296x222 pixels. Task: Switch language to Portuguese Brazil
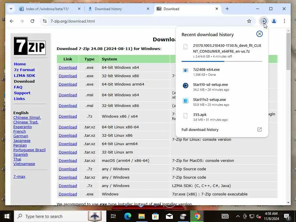click(x=29, y=150)
